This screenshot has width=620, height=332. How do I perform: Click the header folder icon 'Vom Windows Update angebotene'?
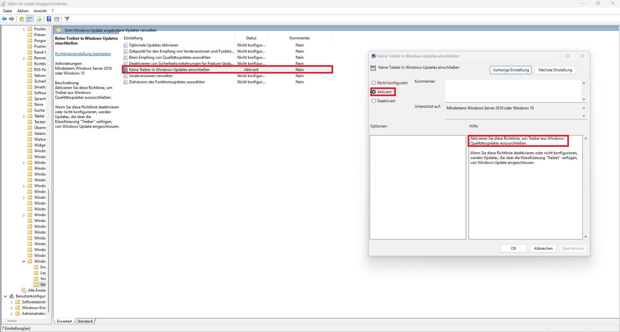[59, 30]
